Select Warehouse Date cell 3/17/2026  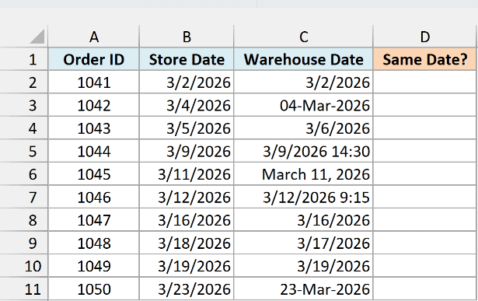(303, 243)
